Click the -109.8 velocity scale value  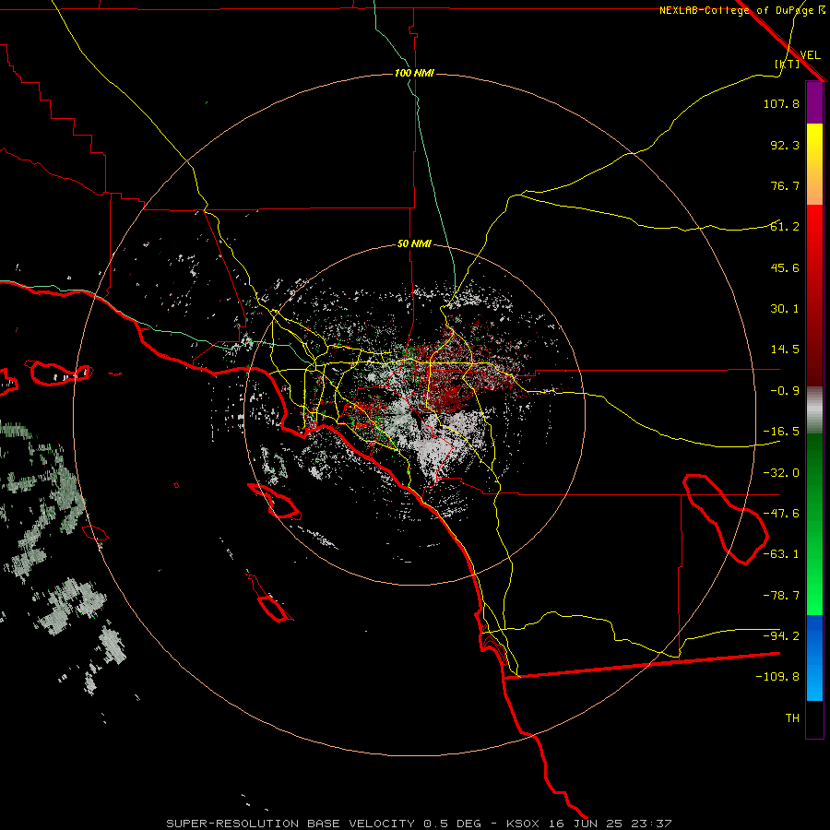click(x=777, y=677)
